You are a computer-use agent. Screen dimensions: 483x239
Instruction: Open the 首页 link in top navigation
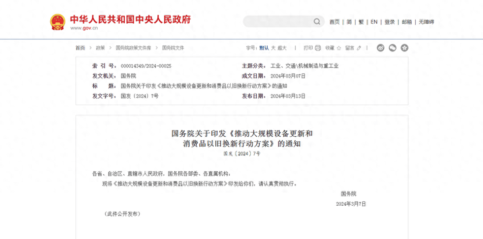click(334, 22)
